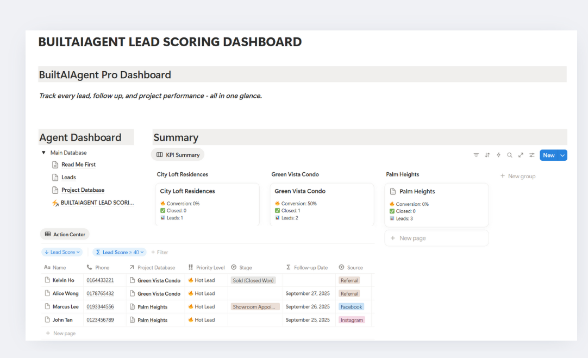
Task: Open the view settings sliders icon
Action: tap(531, 155)
